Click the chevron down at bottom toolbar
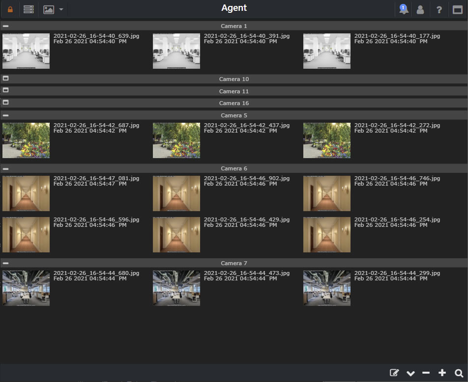468x382 pixels. tap(410, 373)
